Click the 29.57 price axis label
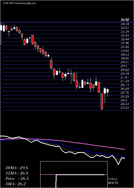Screen dimensions: 134x188 click(125, 62)
